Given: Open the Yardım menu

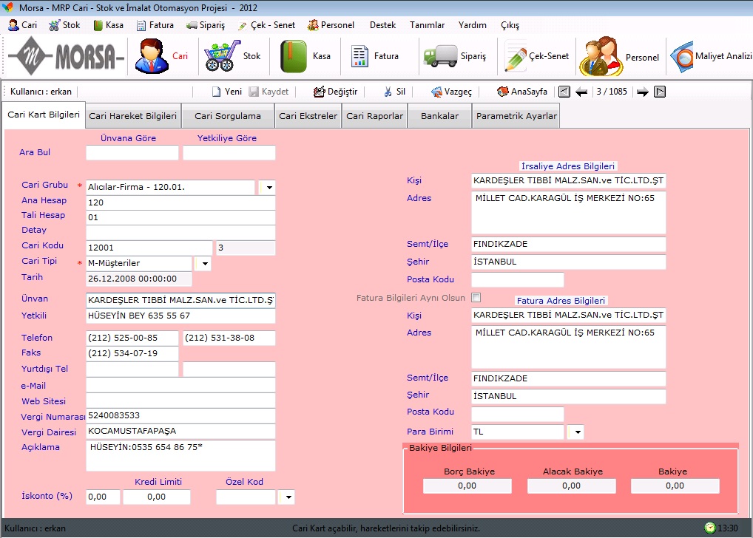Looking at the screenshot, I should pyautogui.click(x=472, y=25).
